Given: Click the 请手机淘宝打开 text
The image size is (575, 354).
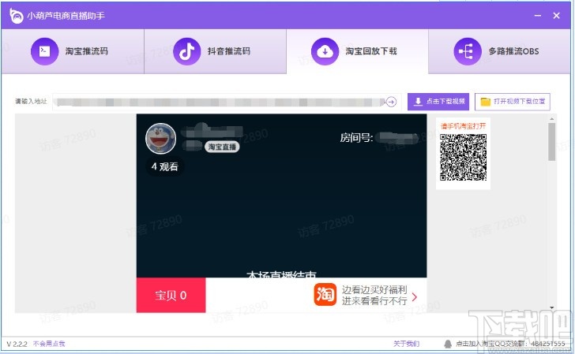Looking at the screenshot, I should (463, 126).
